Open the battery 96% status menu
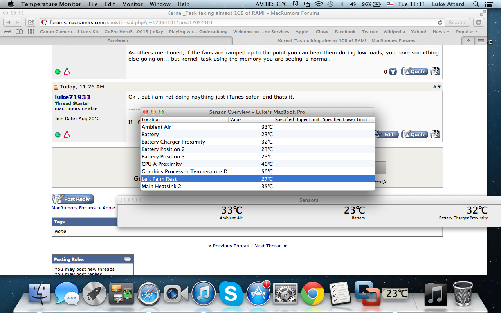The height and width of the screenshot is (313, 501). click(x=371, y=4)
